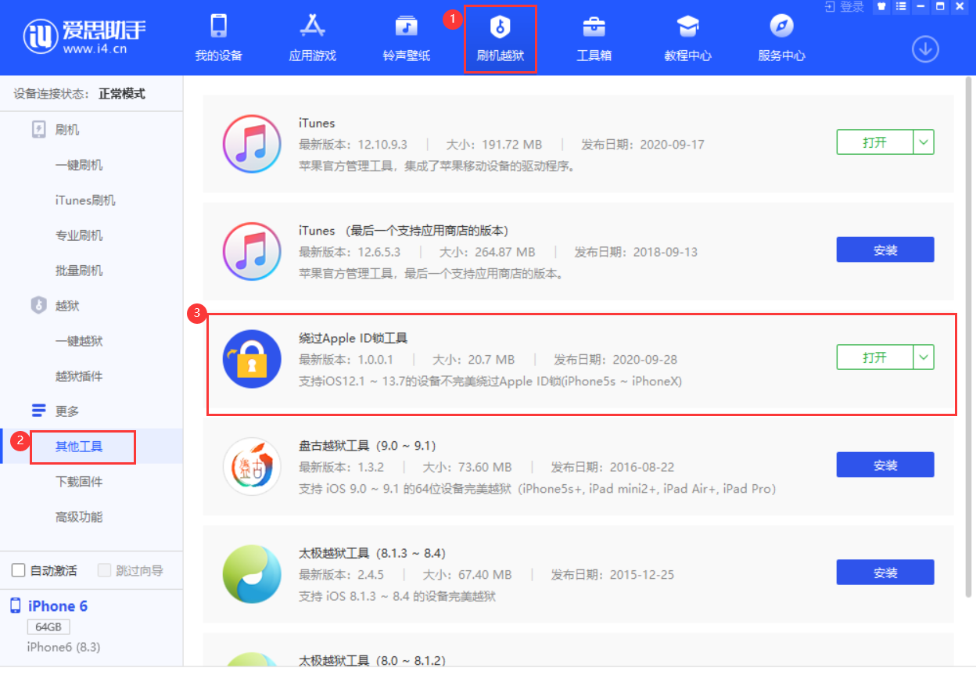976x675 pixels.
Task: Select the 刷机越狱 tab
Action: pos(500,38)
